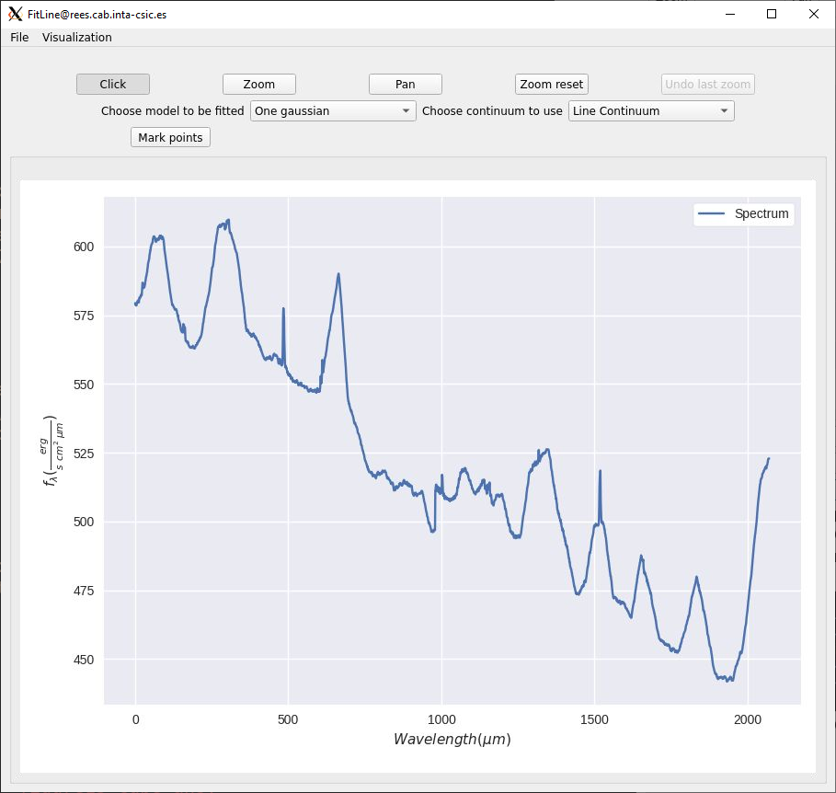The image size is (836, 793).
Task: Click the Spectrum legend label
Action: [762, 213]
